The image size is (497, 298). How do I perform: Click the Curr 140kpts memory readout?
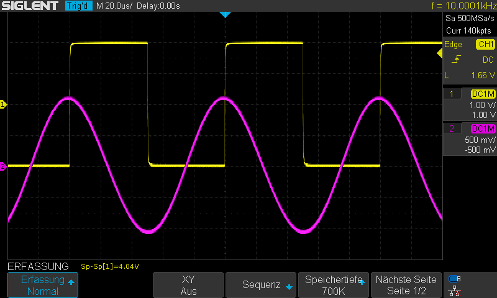click(468, 30)
